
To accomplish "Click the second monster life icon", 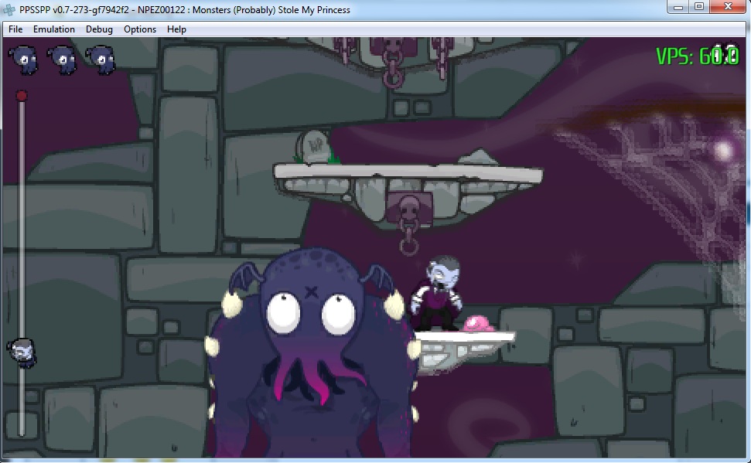I will click(62, 60).
